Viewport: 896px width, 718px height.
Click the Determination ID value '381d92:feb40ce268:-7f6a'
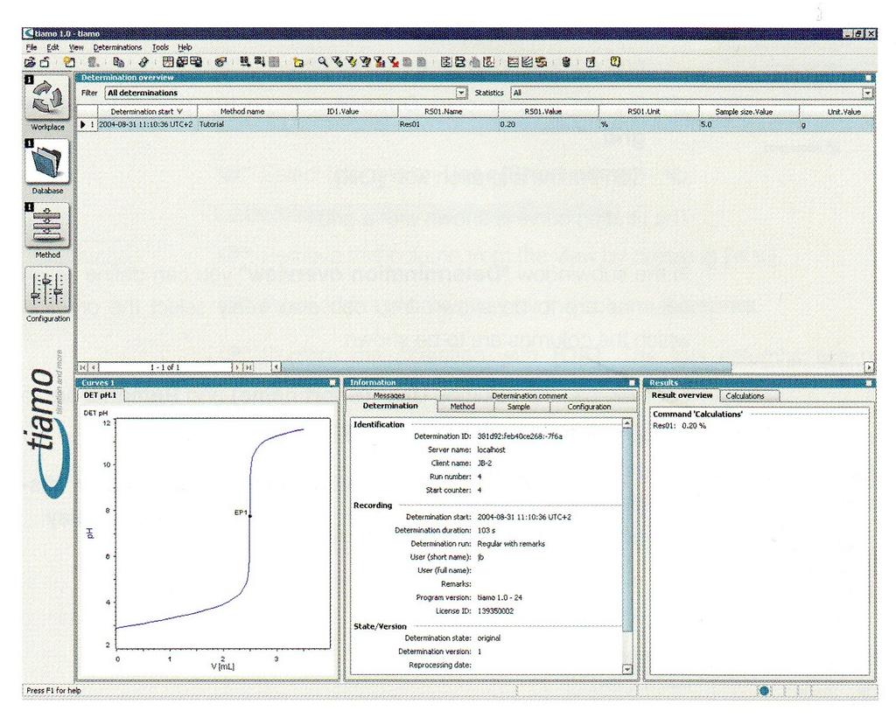coord(520,436)
